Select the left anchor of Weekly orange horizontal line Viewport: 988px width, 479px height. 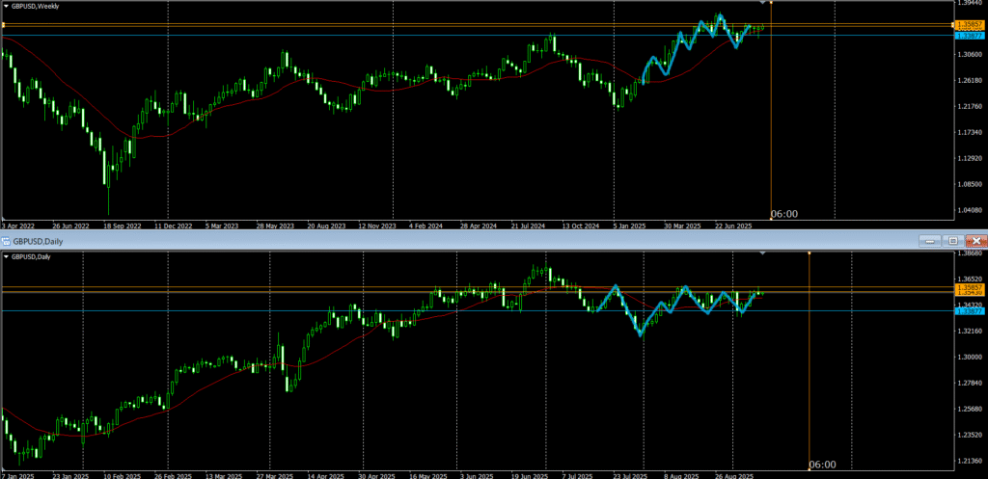click(3, 24)
